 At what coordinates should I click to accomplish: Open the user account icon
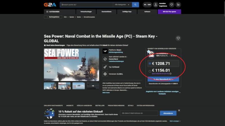coord(156,5)
